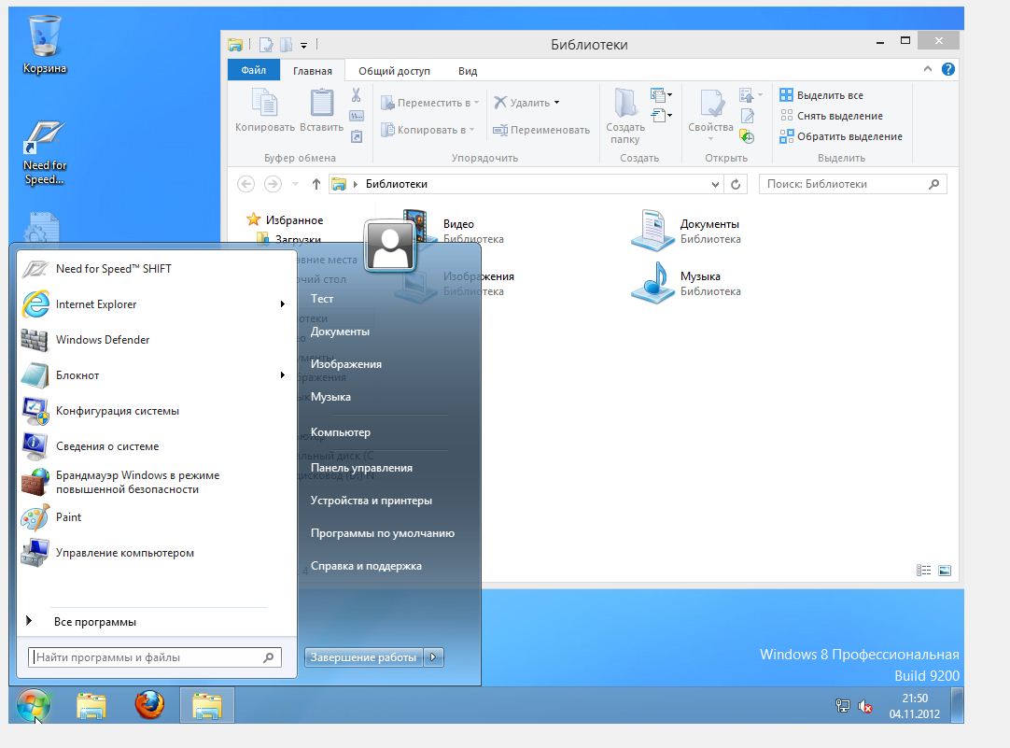
Task: Click Создать папку in ribbon
Action: pyautogui.click(x=625, y=116)
